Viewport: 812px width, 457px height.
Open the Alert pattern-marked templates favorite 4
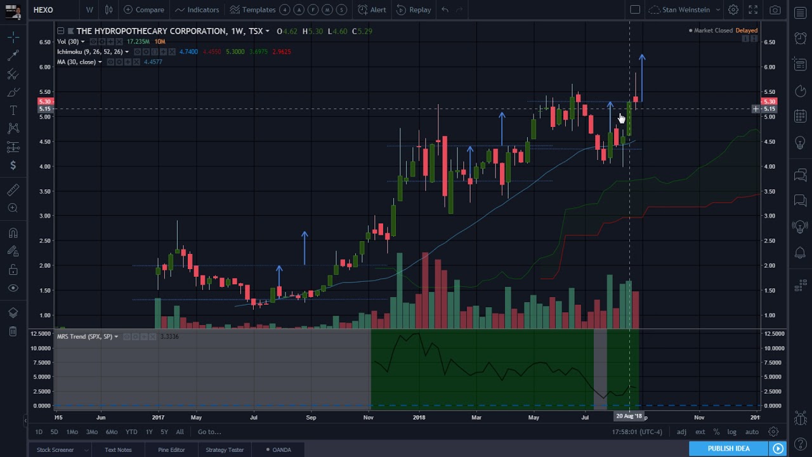[285, 10]
